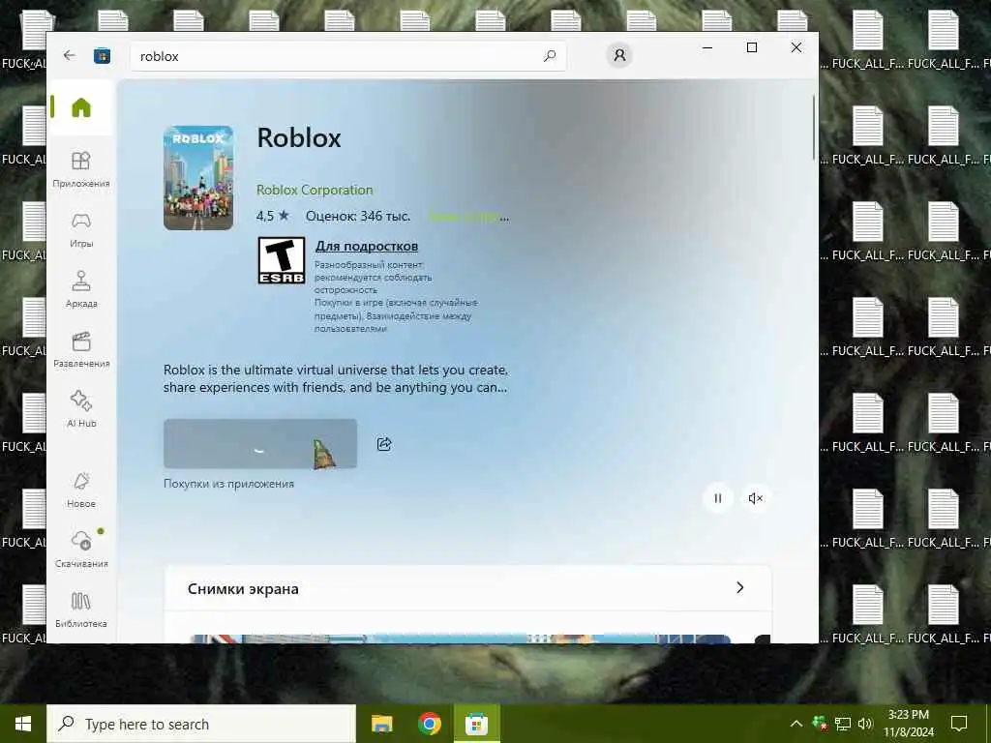Click the network tray icon
991x743 pixels.
843,724
